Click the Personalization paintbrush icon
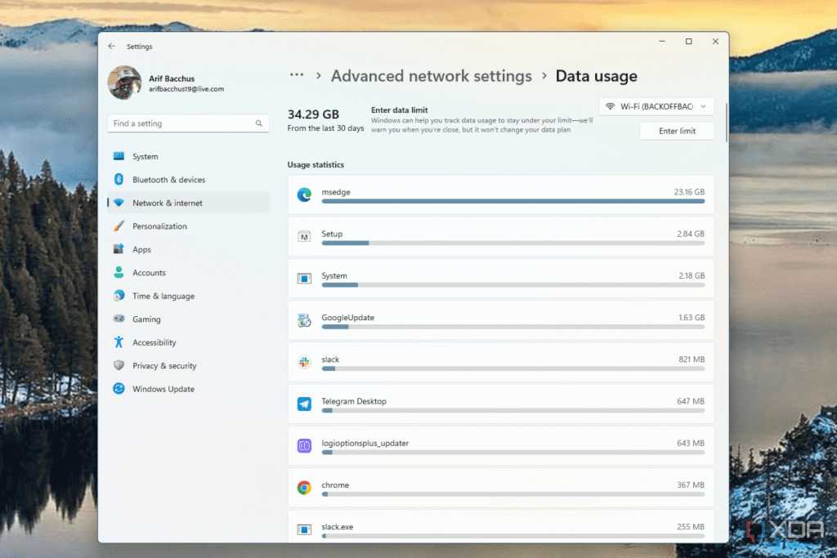The image size is (837, 558). coord(119,225)
